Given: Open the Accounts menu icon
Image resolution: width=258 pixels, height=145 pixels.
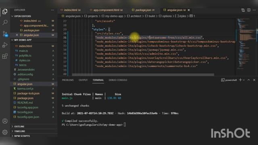Looking at the screenshot, I should pyautogui.click(x=5, y=121).
